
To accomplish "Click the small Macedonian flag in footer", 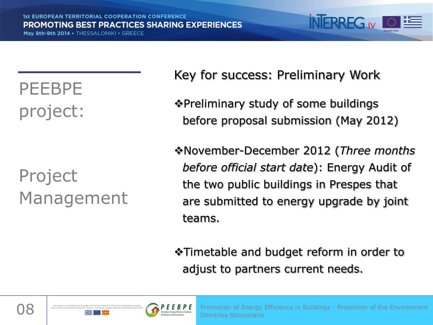I will (x=105, y=313).
